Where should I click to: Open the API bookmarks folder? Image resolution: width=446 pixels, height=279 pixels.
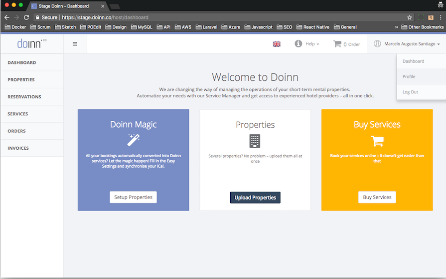point(163,27)
